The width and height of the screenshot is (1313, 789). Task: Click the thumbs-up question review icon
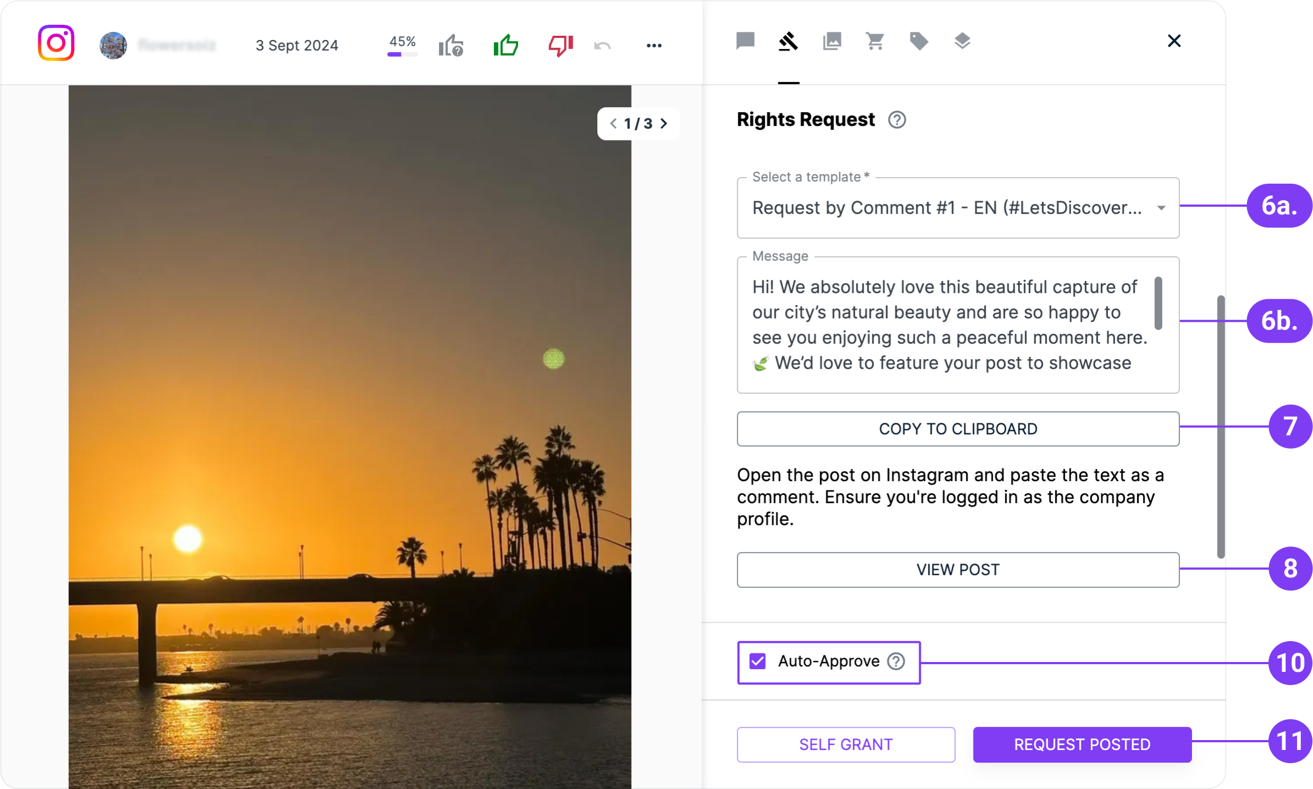451,45
